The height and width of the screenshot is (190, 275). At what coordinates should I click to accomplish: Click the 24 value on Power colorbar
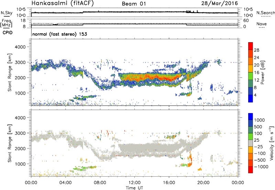[256, 58]
